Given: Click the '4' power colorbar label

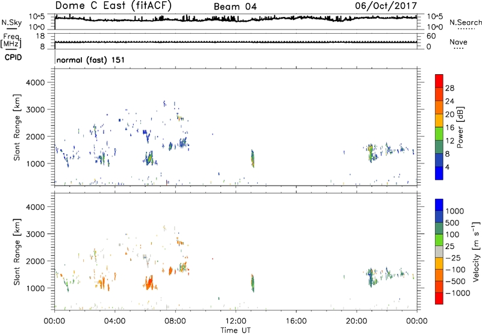Looking at the screenshot, I should [x=447, y=167].
